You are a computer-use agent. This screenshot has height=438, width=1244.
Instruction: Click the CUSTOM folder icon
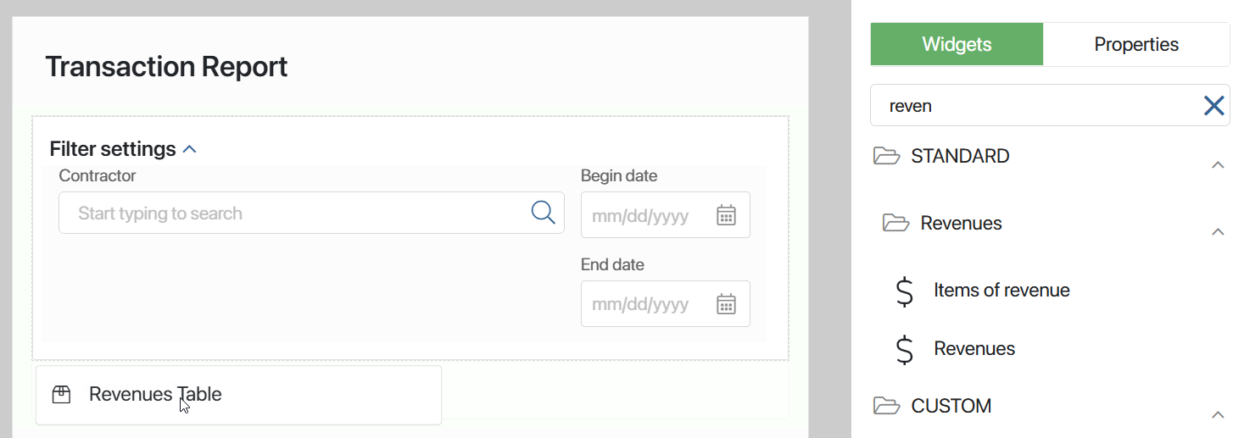[886, 406]
